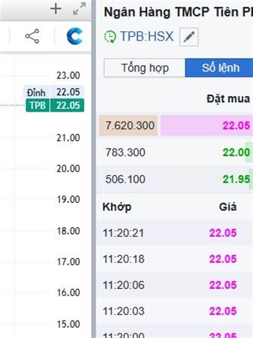
Task: Click price 22.05 in 11:20:06 row
Action: (x=223, y=285)
